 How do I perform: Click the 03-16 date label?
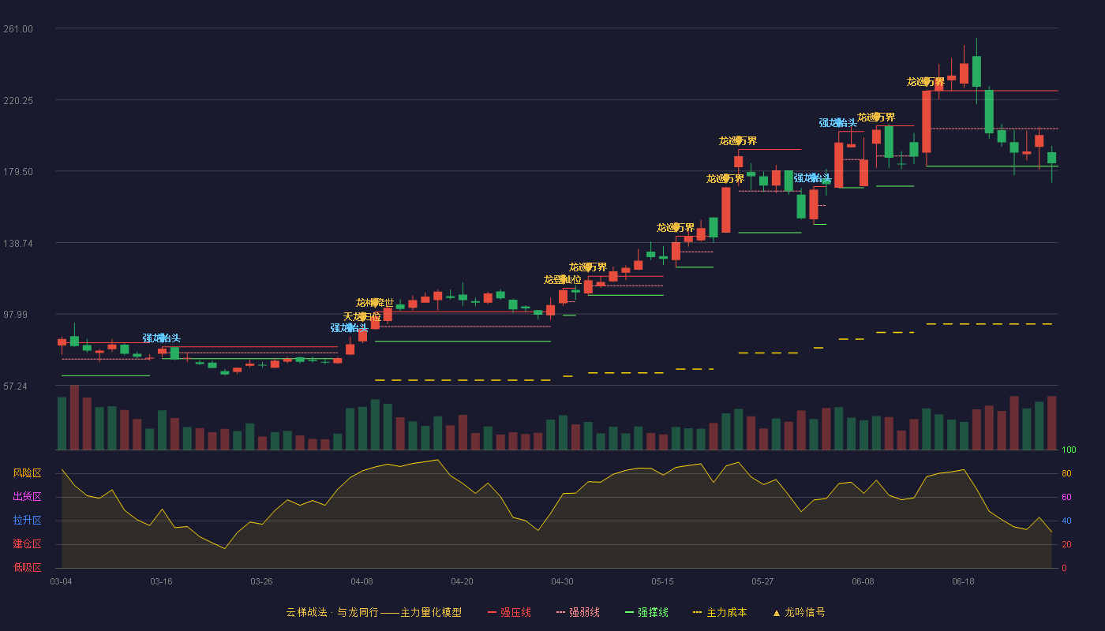coord(162,581)
